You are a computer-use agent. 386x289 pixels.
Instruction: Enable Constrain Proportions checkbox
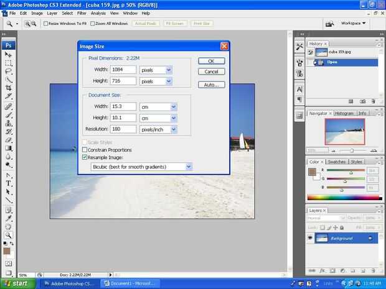[x=85, y=149]
